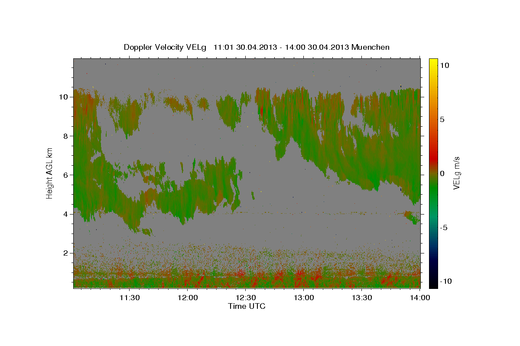Click the height axis label 2
Viewport: 520px width, 346px height.
point(66,253)
